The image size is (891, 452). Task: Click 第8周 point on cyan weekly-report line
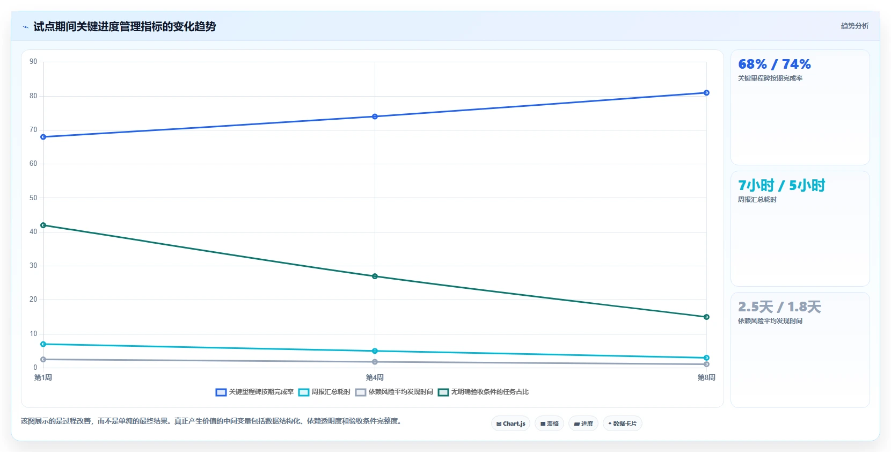click(706, 358)
